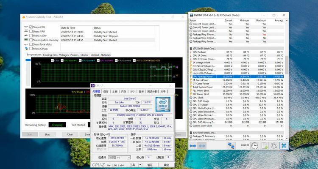Click the blue vertical indicator left of temperature graph
This screenshot has height=169, width=318.
click(28, 60)
